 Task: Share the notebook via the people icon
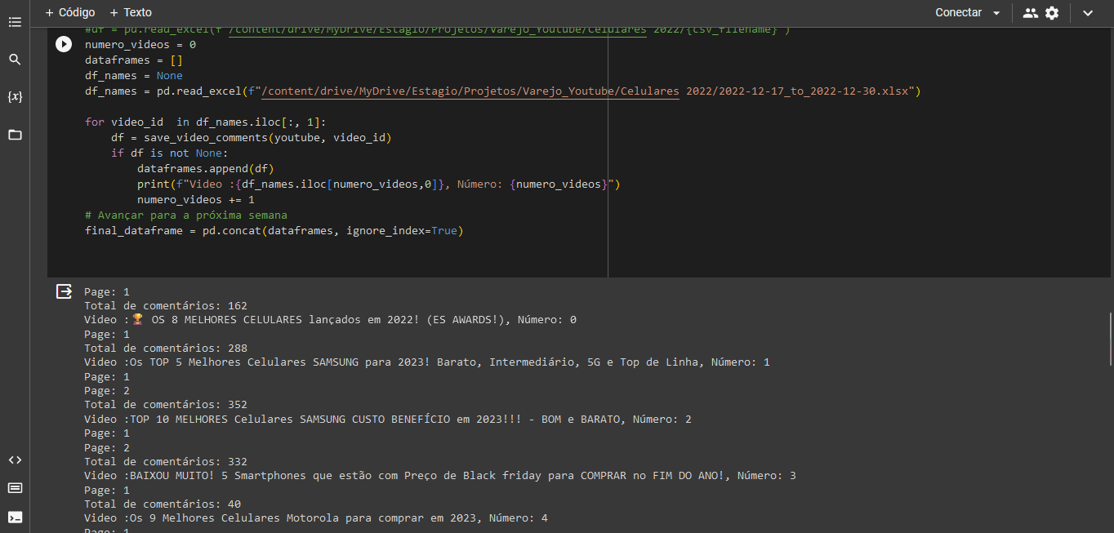[1028, 13]
